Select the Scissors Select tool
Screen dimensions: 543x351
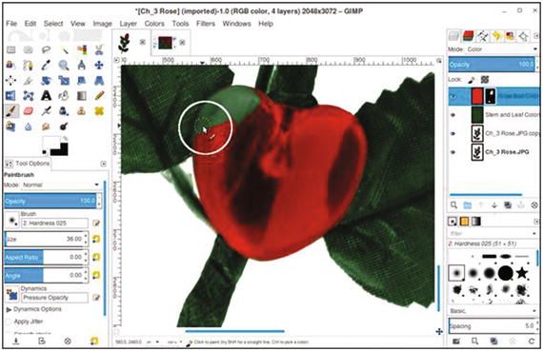[x=99, y=50]
